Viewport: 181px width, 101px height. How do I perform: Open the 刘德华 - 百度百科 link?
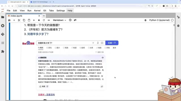coord(46,95)
